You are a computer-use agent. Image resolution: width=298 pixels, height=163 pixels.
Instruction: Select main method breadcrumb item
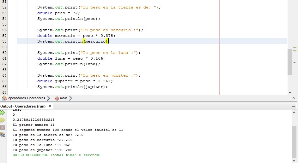point(64,98)
